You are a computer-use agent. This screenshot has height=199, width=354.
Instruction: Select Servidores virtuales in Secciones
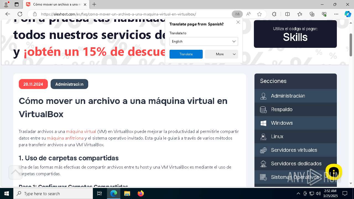point(296,150)
